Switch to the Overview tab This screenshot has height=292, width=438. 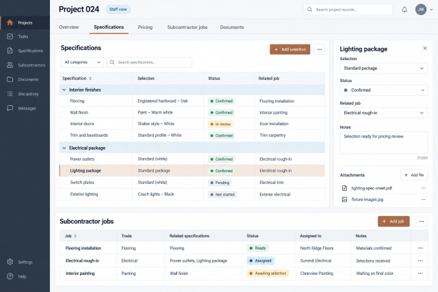(68, 27)
